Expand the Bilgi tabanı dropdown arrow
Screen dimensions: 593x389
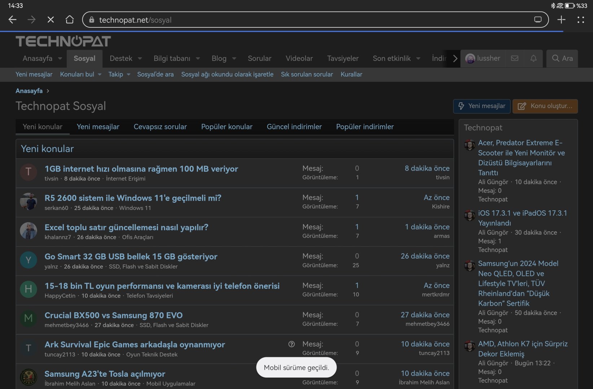198,58
